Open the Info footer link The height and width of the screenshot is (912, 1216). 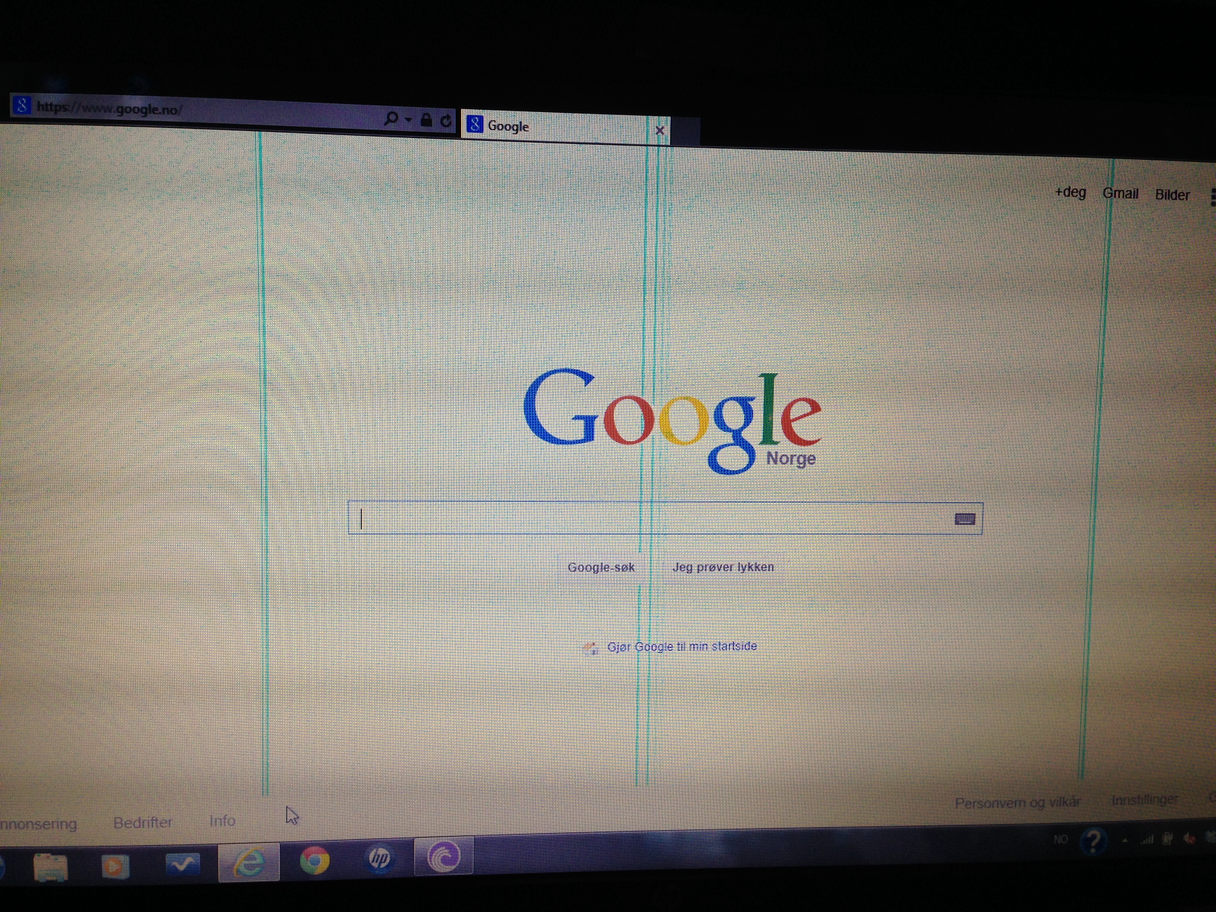(x=222, y=821)
